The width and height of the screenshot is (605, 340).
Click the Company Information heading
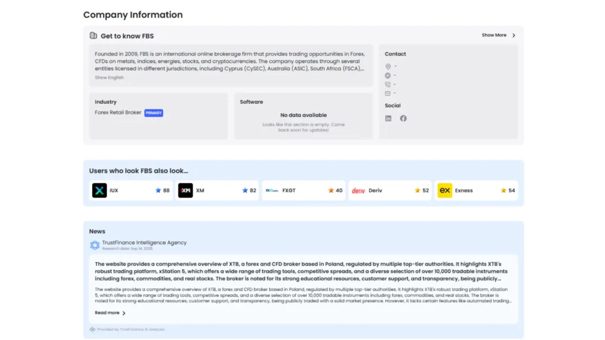(132, 15)
